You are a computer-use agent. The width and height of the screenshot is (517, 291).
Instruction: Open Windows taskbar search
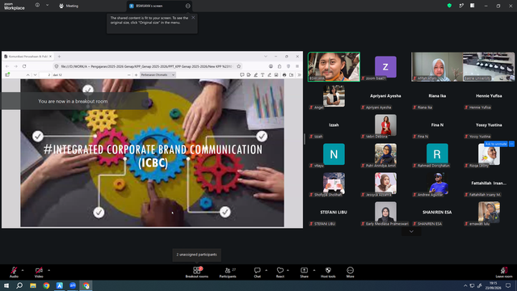tap(19, 285)
